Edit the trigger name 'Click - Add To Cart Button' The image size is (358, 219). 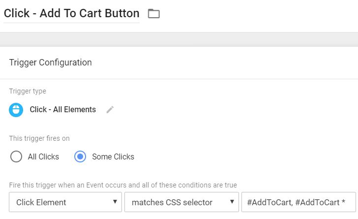[71, 13]
